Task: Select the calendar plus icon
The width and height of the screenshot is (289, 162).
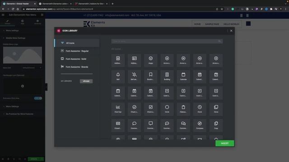Action: coord(135,93)
